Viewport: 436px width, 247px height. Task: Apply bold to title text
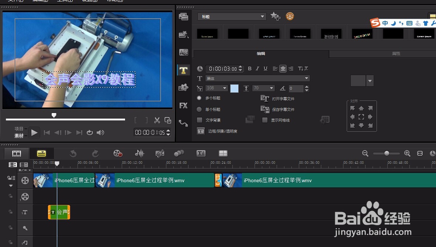[x=249, y=68]
